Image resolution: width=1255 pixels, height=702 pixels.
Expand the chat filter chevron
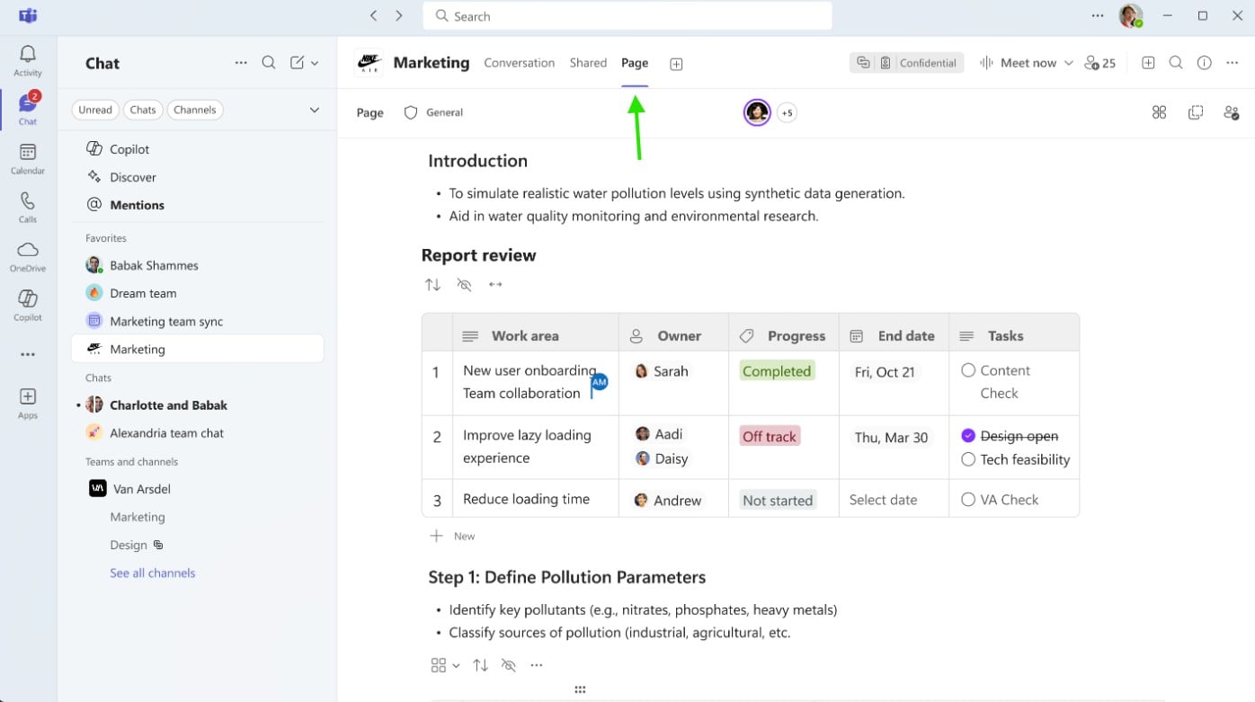tap(315, 110)
